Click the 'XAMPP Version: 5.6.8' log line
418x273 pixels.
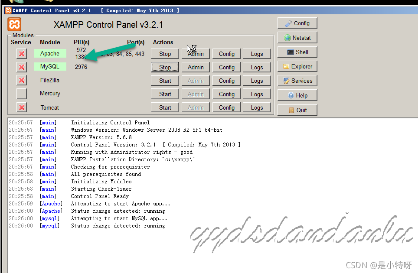tap(101, 137)
